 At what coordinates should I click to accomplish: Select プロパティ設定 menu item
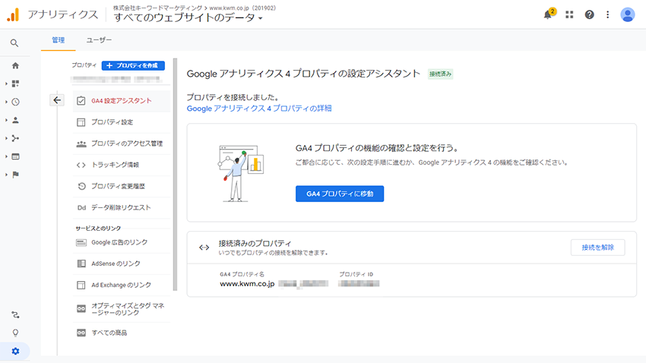(121, 122)
